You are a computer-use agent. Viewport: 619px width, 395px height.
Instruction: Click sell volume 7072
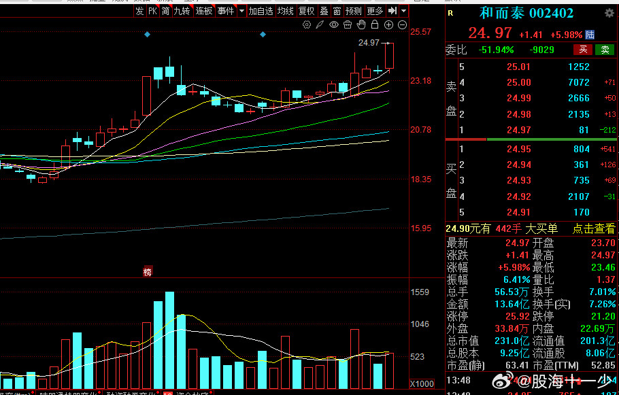(578, 82)
